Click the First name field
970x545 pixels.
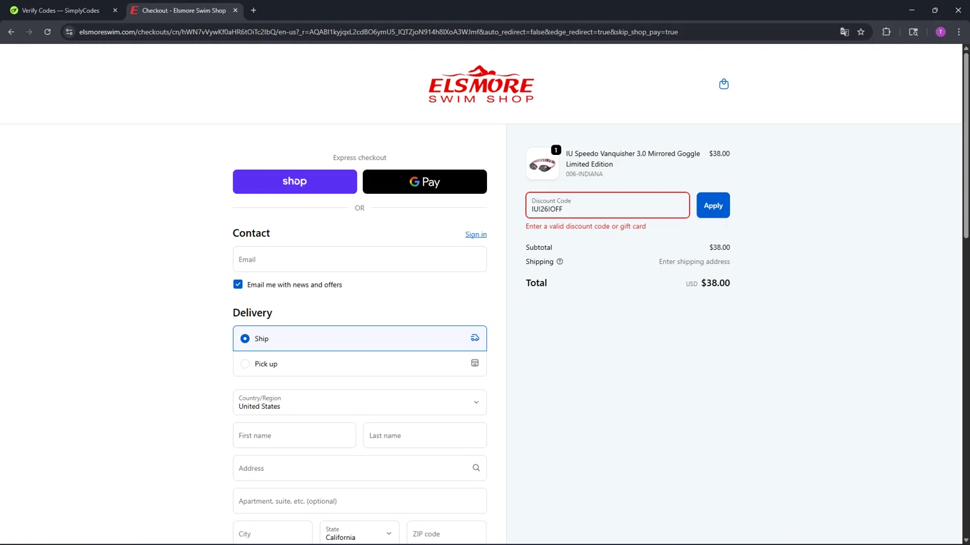pyautogui.click(x=294, y=435)
